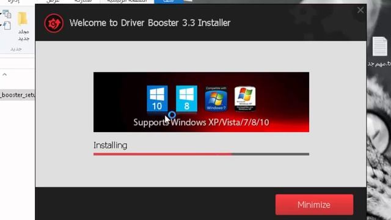Click the highlighted blue ribbon tab in File Explorer

tap(169, 1)
